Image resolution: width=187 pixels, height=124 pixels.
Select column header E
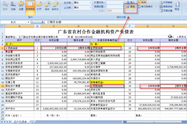(107, 26)
